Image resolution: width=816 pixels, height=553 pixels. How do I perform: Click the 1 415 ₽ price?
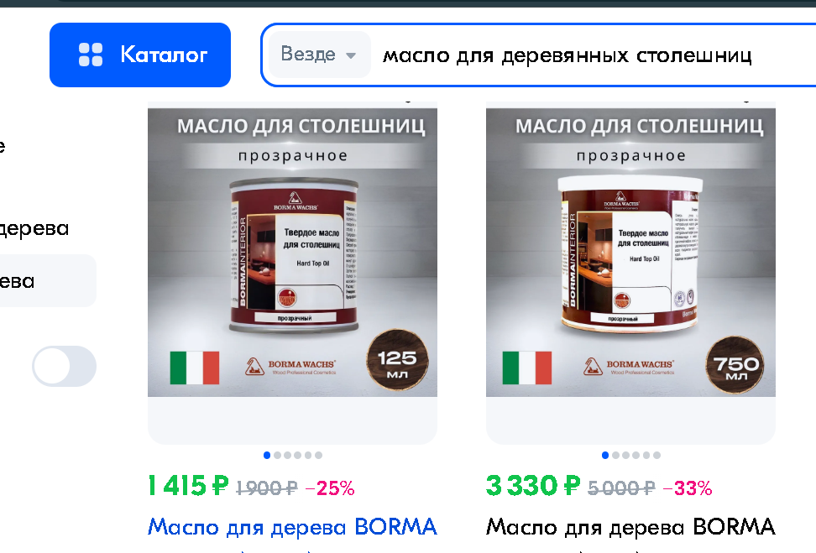[188, 486]
